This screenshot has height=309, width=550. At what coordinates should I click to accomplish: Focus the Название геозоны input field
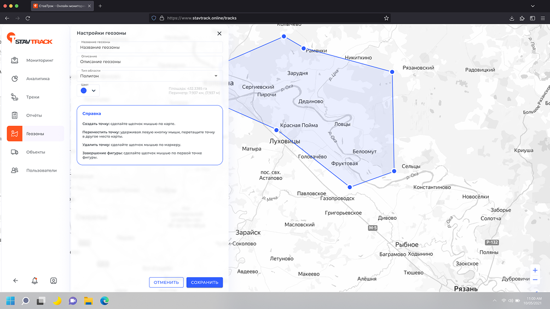click(149, 48)
